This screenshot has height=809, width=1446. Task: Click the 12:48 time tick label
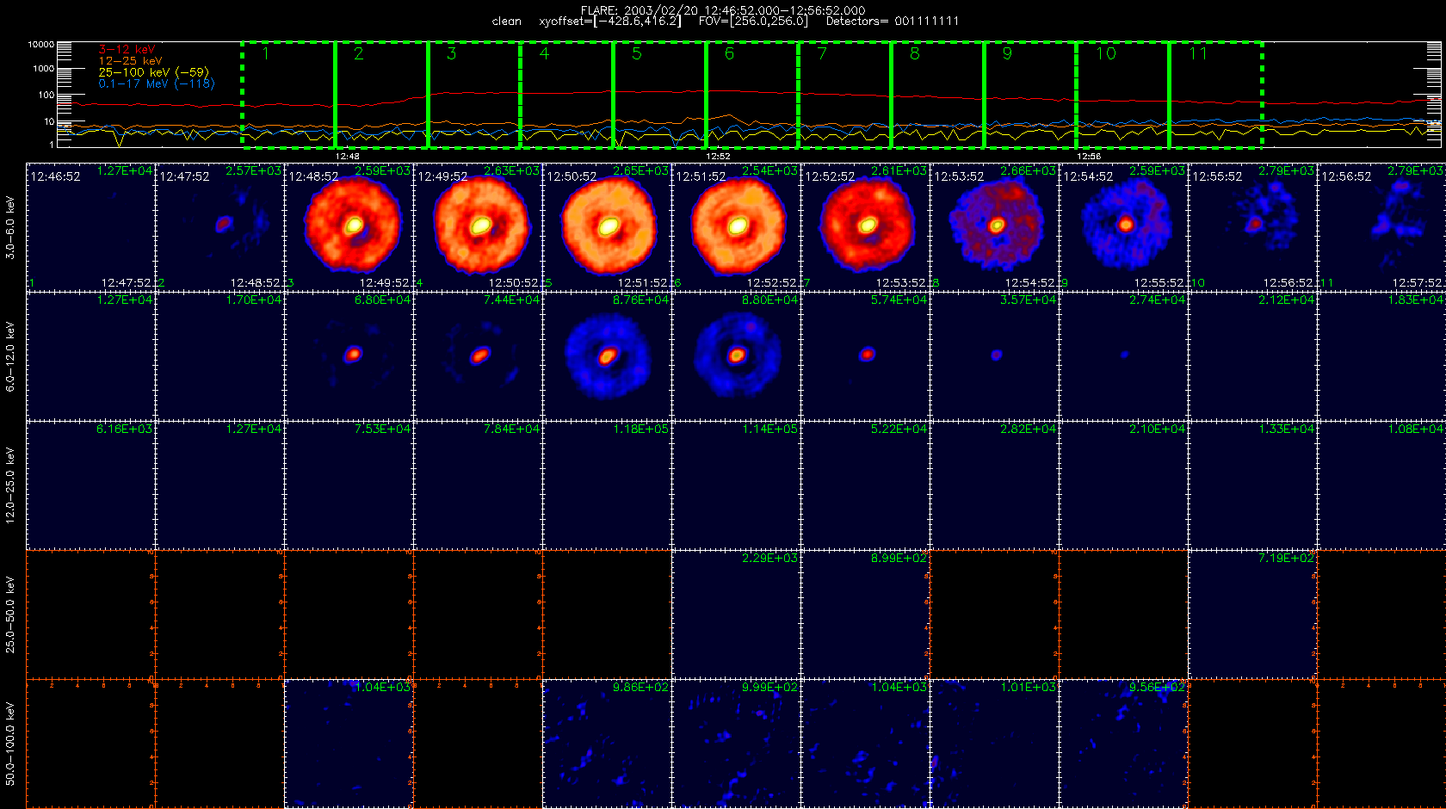tap(347, 157)
